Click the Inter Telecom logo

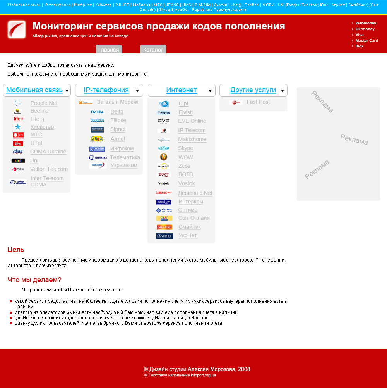[x=18, y=182]
